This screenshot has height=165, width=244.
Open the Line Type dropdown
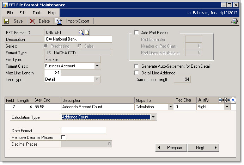click(x=97, y=79)
